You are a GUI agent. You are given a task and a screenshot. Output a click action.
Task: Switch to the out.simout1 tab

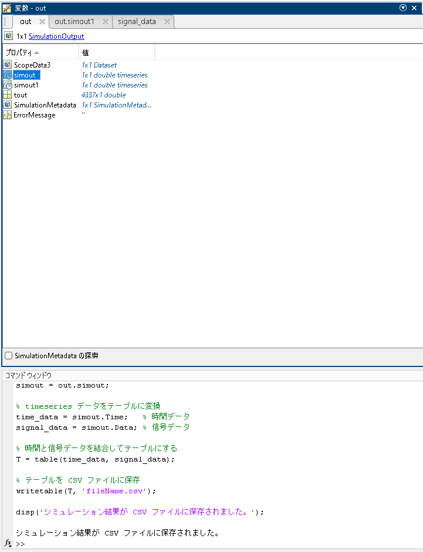coord(74,22)
